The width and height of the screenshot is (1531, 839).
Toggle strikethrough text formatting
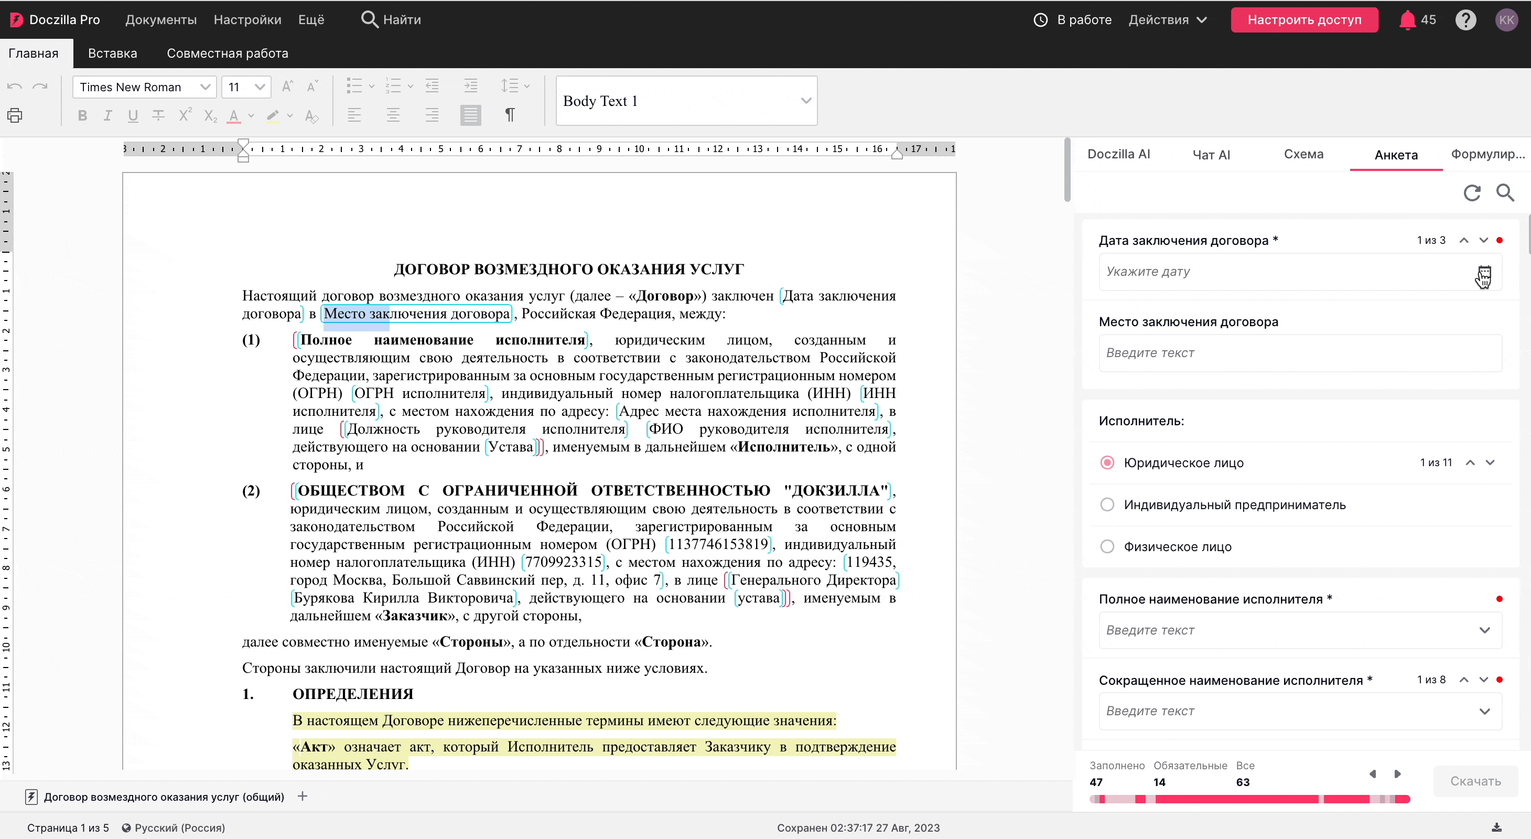point(158,115)
